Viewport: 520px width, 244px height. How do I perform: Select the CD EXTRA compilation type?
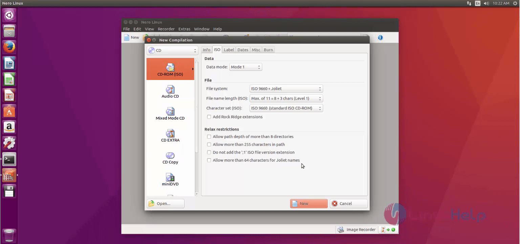pos(170,136)
